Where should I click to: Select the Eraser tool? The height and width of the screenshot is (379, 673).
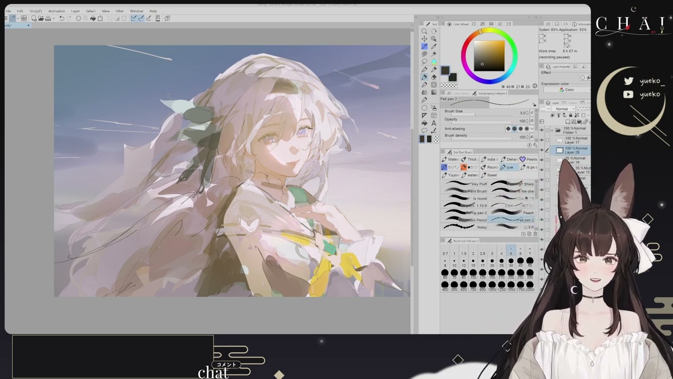pyautogui.click(x=434, y=77)
